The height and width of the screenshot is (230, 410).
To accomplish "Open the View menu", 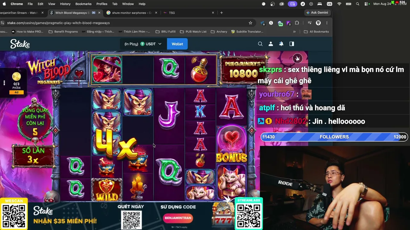I will [x=52, y=4].
